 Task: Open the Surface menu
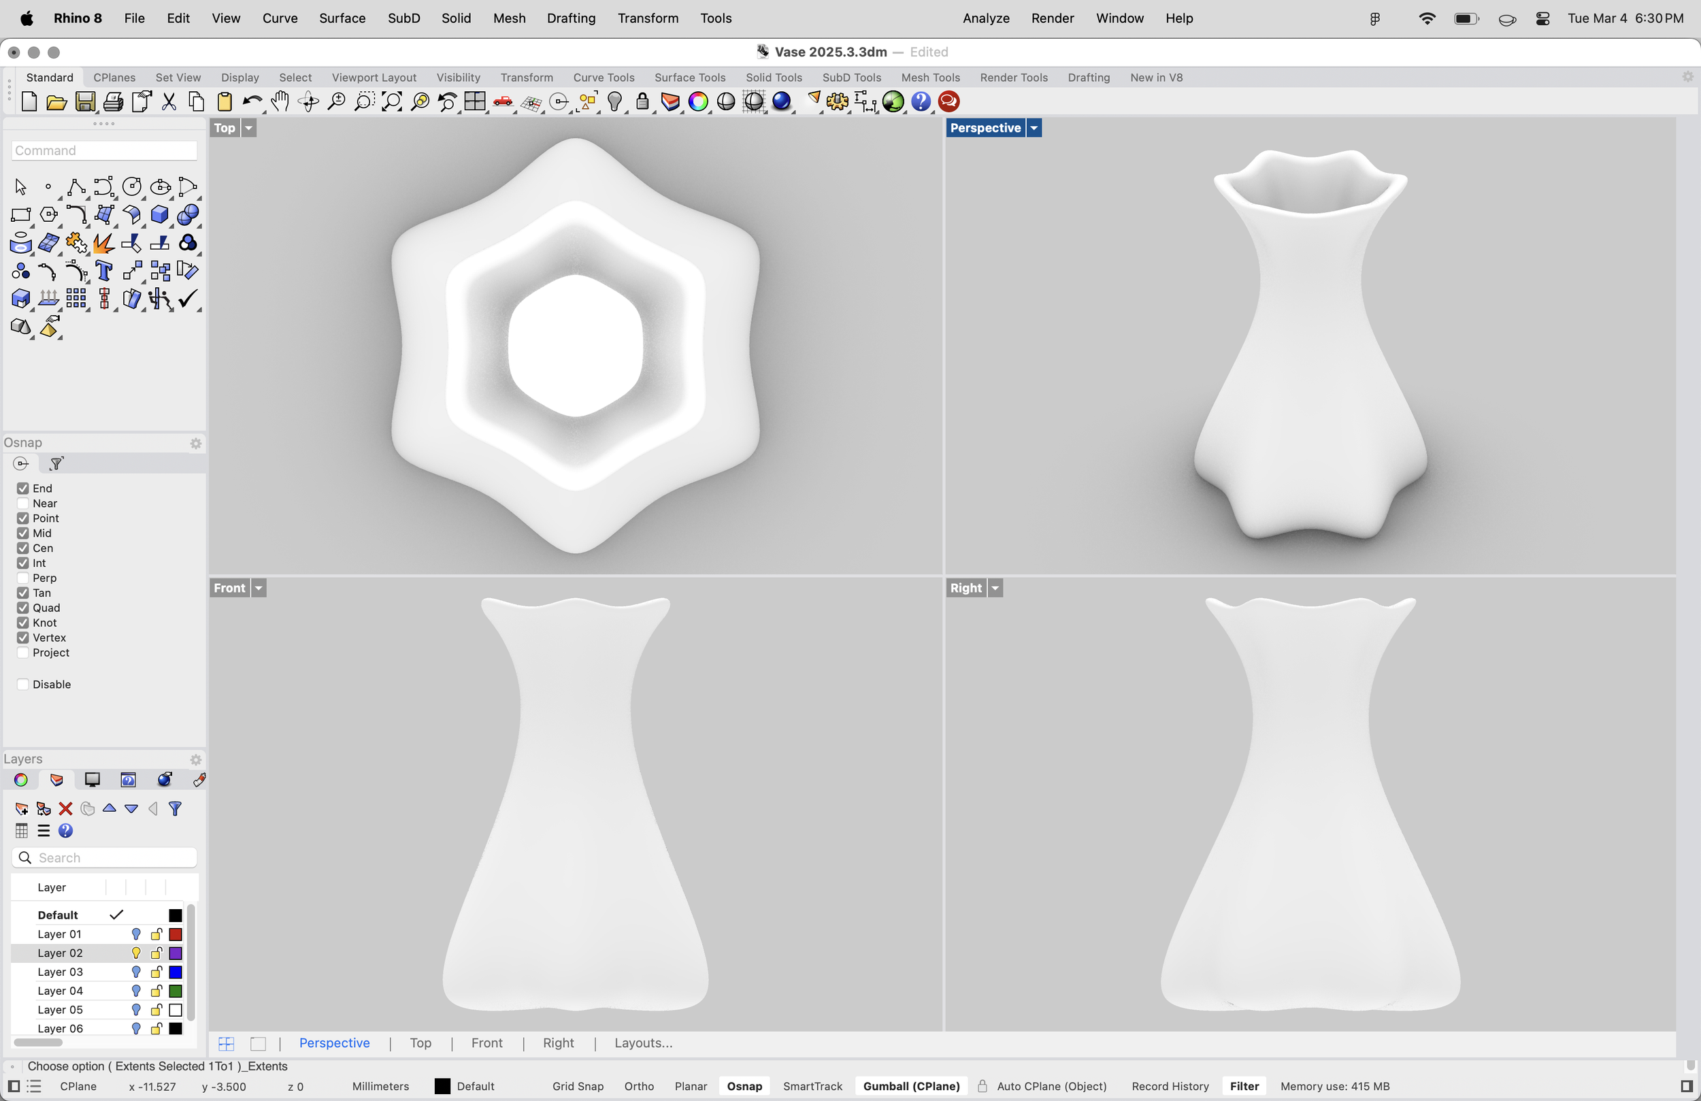click(x=342, y=18)
